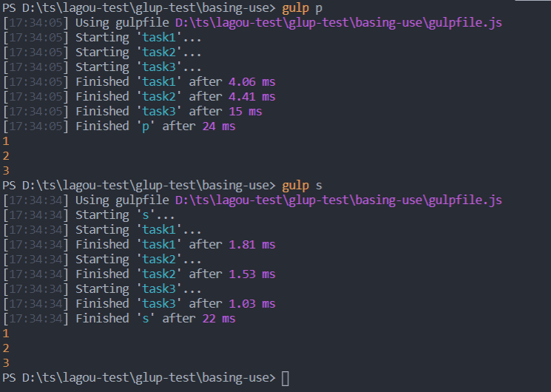This screenshot has width=551, height=392.
Task: Click the 1.03 ms duration value
Action: tap(252, 304)
